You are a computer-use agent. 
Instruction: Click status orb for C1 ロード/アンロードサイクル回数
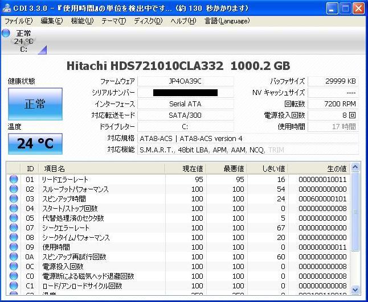pos(14,286)
